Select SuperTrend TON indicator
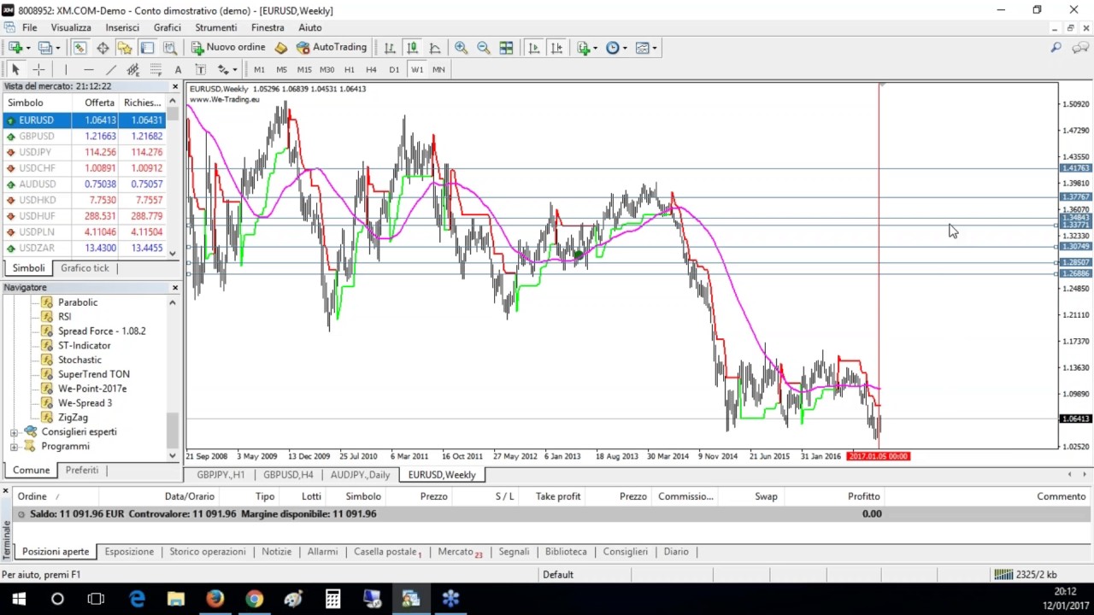Viewport: 1094px width, 615px height. click(x=94, y=374)
